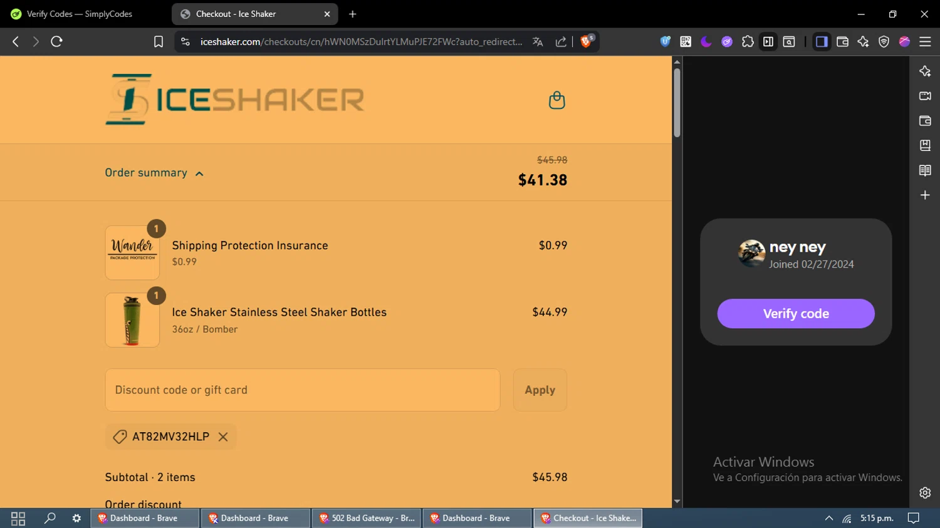
Task: Click the address bar URL
Action: click(x=361, y=41)
